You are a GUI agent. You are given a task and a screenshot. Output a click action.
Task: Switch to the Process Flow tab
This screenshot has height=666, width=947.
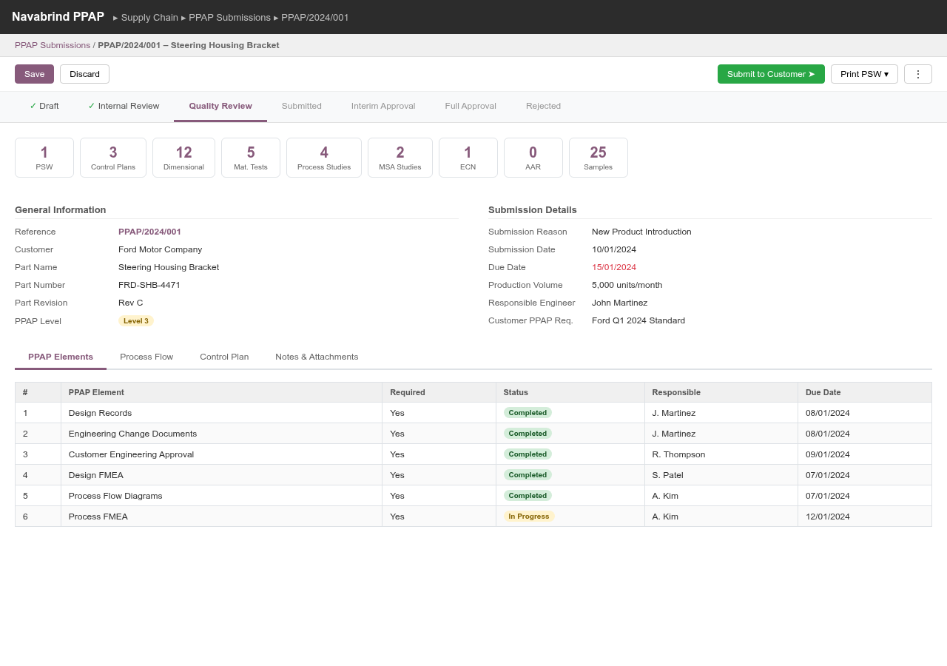pyautogui.click(x=146, y=357)
